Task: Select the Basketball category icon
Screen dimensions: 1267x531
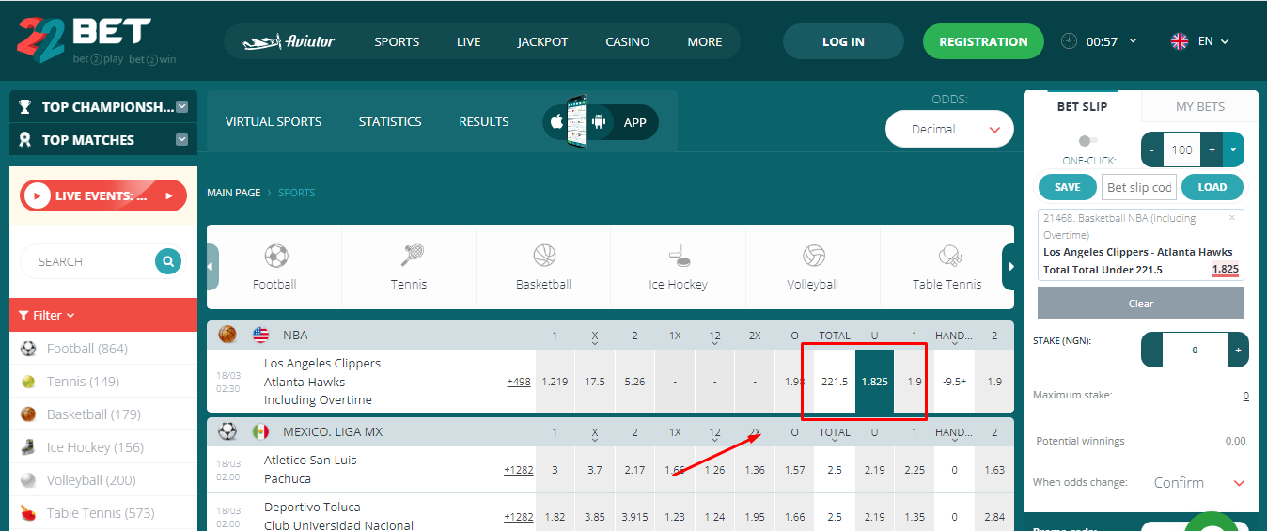Action: (x=544, y=257)
